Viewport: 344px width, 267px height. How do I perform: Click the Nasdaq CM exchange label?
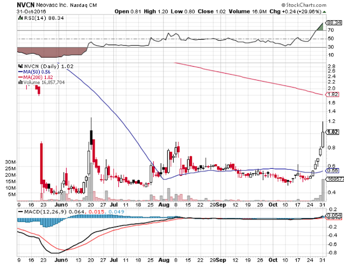(83, 5)
